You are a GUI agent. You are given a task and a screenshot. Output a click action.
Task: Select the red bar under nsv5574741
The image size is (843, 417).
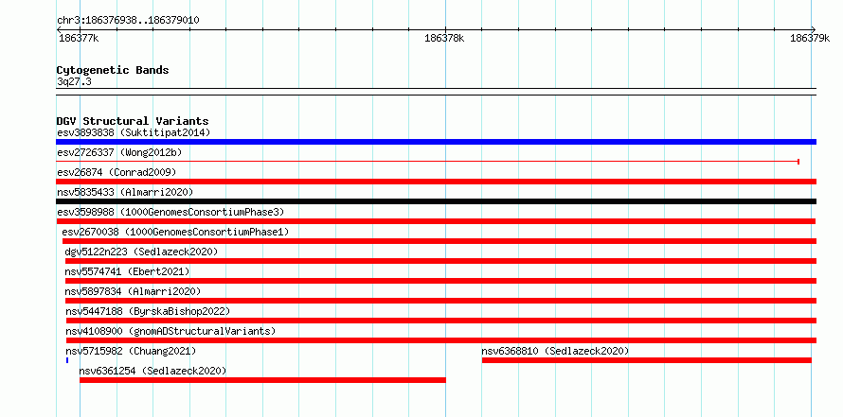pos(440,281)
